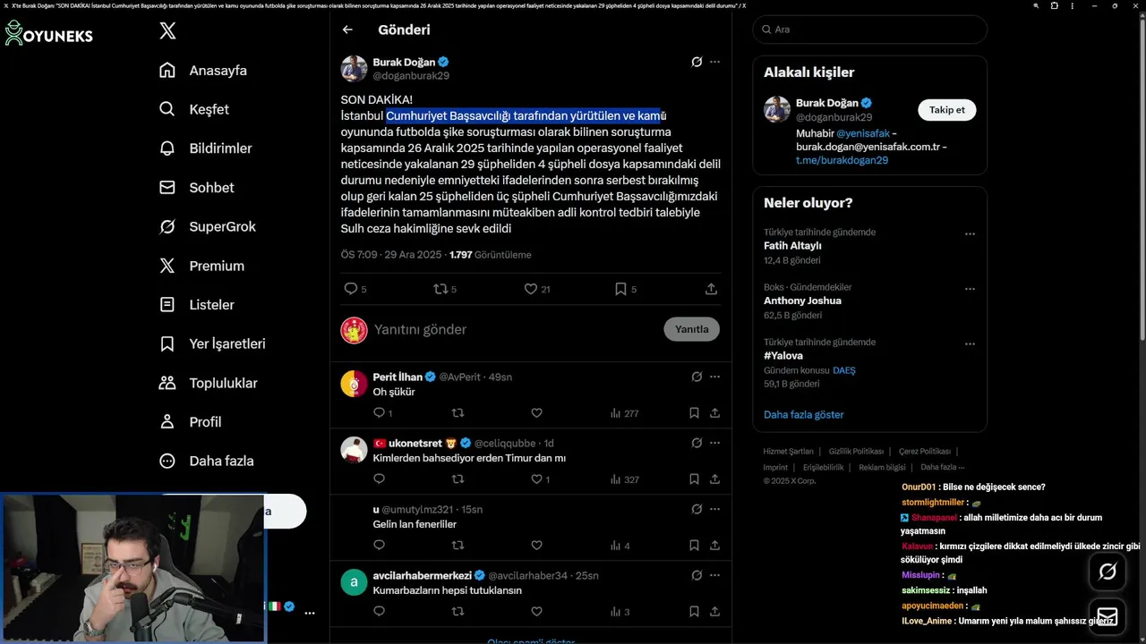Click the Daha fazla göster link
The image size is (1146, 644).
(803, 414)
